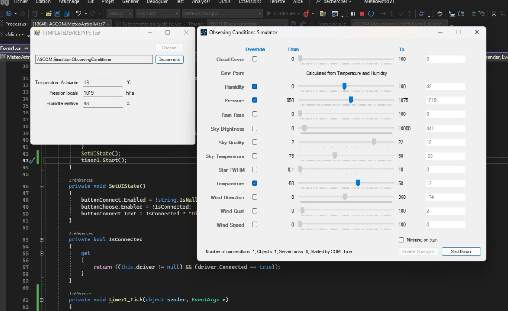Open the Extensions menu

click(250, 2)
